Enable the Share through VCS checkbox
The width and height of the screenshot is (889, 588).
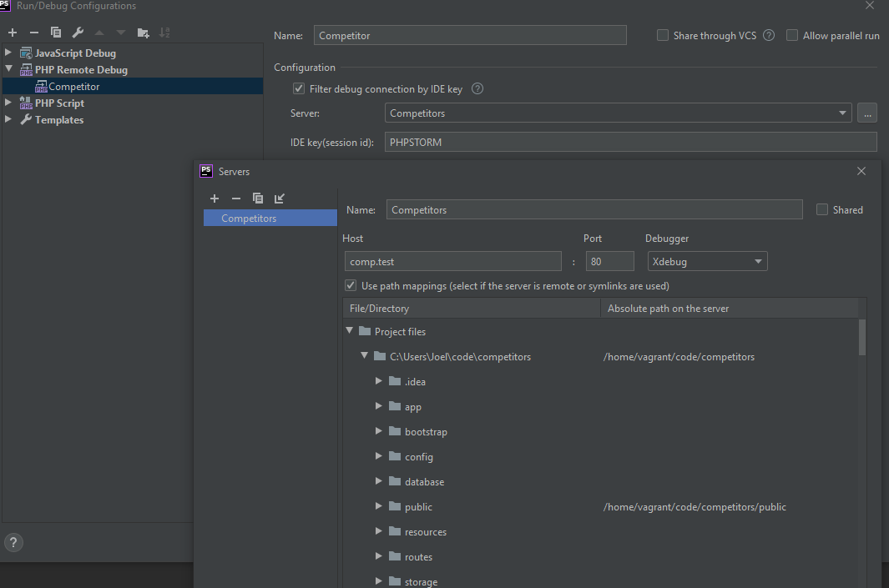(x=663, y=36)
